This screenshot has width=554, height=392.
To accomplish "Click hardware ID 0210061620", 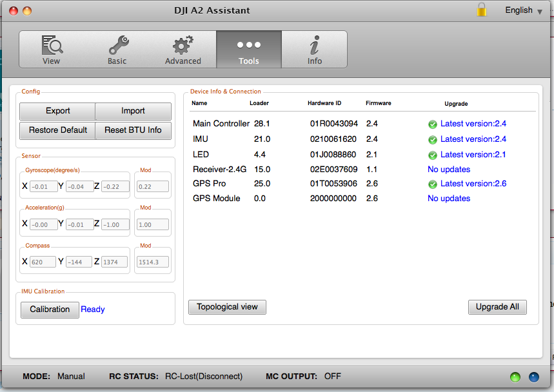I will pyautogui.click(x=333, y=139).
